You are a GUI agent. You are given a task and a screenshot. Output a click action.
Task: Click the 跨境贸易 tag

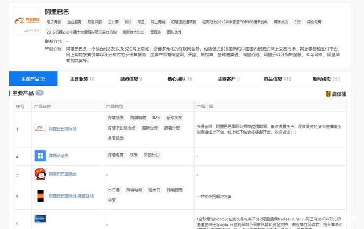(x=175, y=190)
